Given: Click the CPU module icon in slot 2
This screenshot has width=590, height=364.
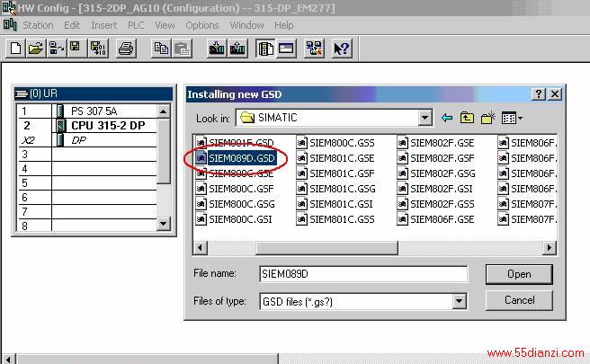Looking at the screenshot, I should pos(60,125).
